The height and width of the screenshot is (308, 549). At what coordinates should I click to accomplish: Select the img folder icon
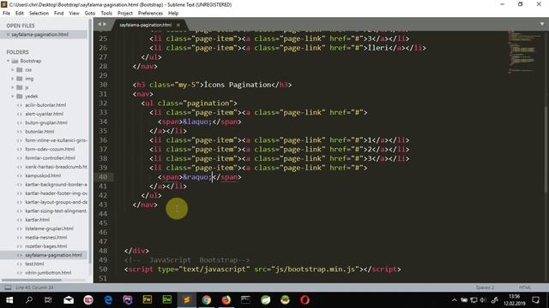[x=20, y=79]
